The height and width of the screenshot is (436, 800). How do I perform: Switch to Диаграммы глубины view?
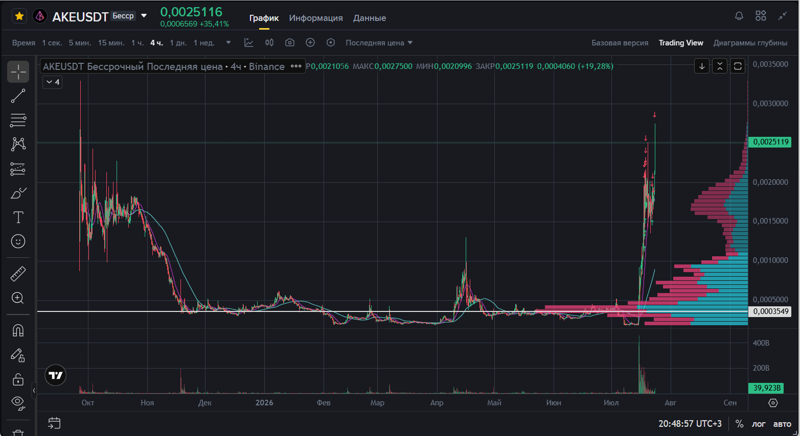click(750, 43)
